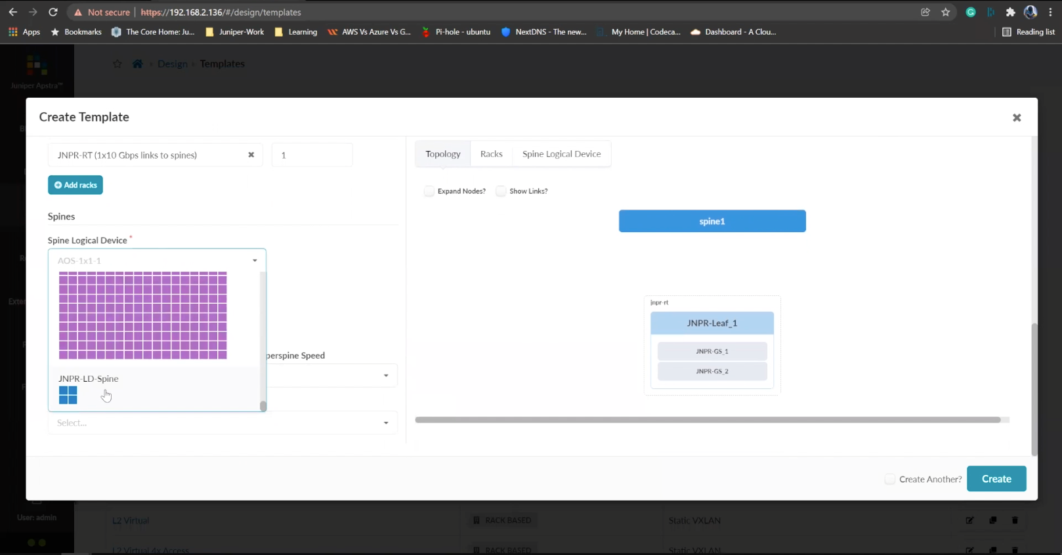Viewport: 1062px width, 555px height.
Task: Click the horizontal scrollbar under topology
Action: (708, 420)
